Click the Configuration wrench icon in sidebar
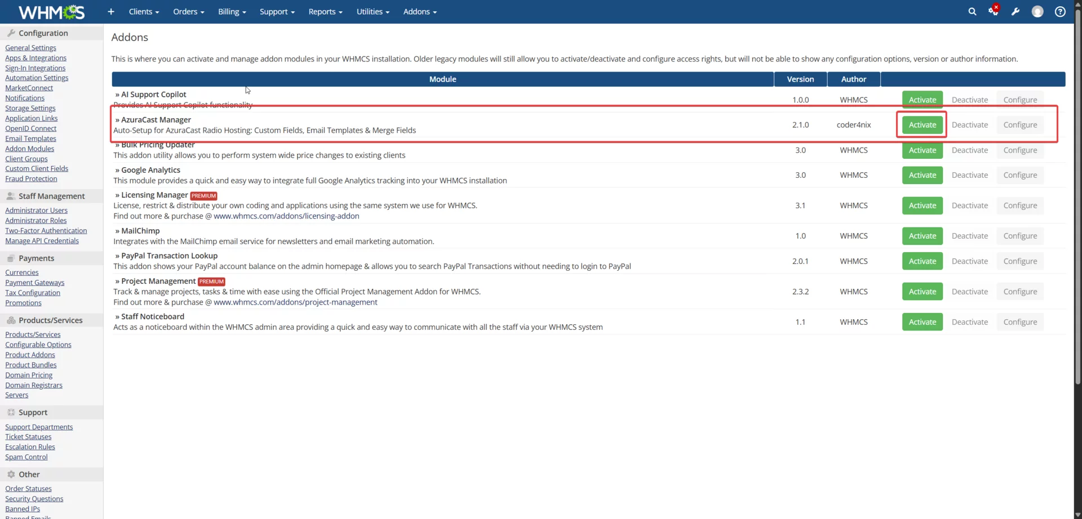 click(11, 33)
